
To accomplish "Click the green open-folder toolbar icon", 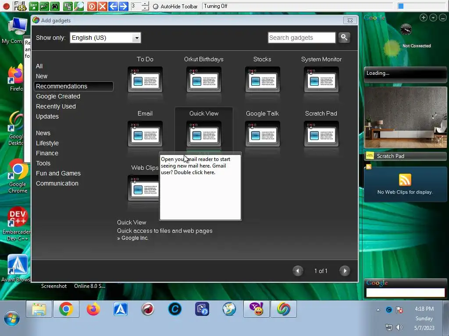I will [44, 6].
